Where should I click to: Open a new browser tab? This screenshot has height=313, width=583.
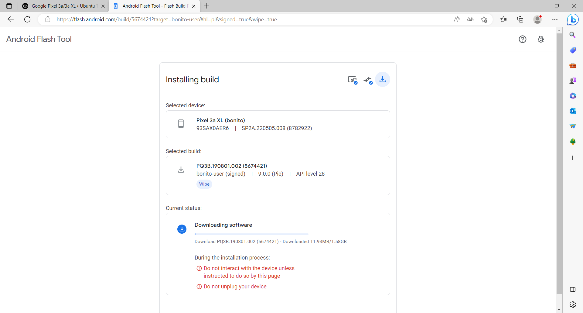(x=206, y=6)
